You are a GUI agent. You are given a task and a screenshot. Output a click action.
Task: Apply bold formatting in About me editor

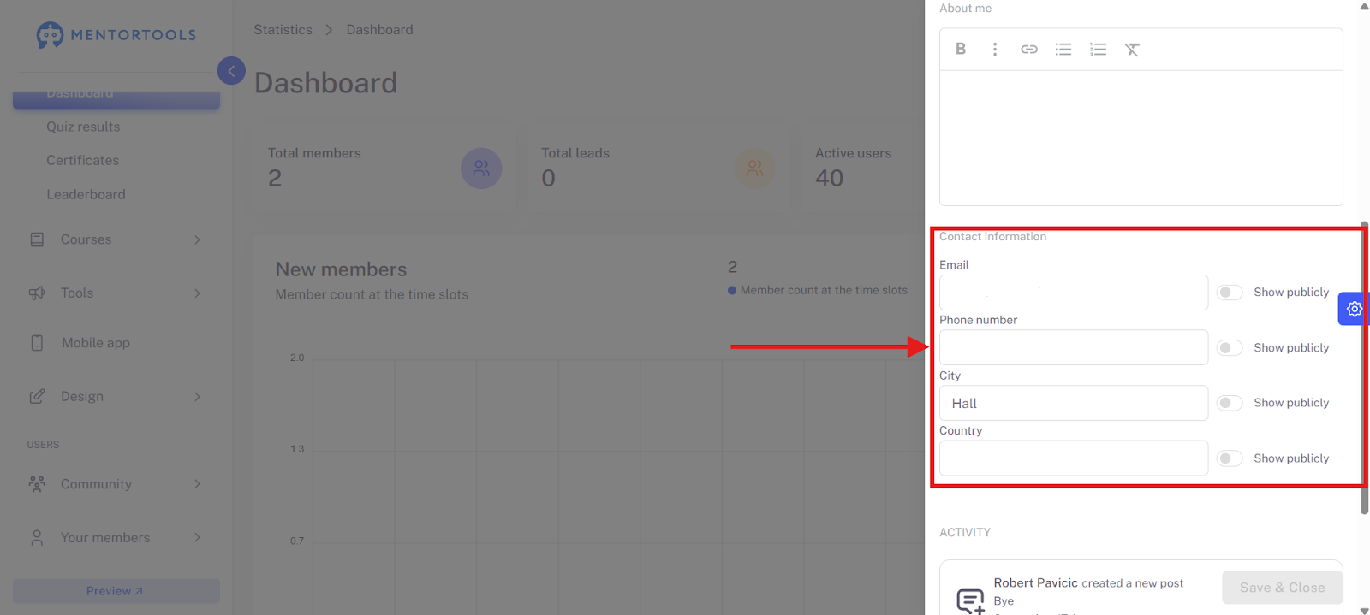pyautogui.click(x=961, y=49)
